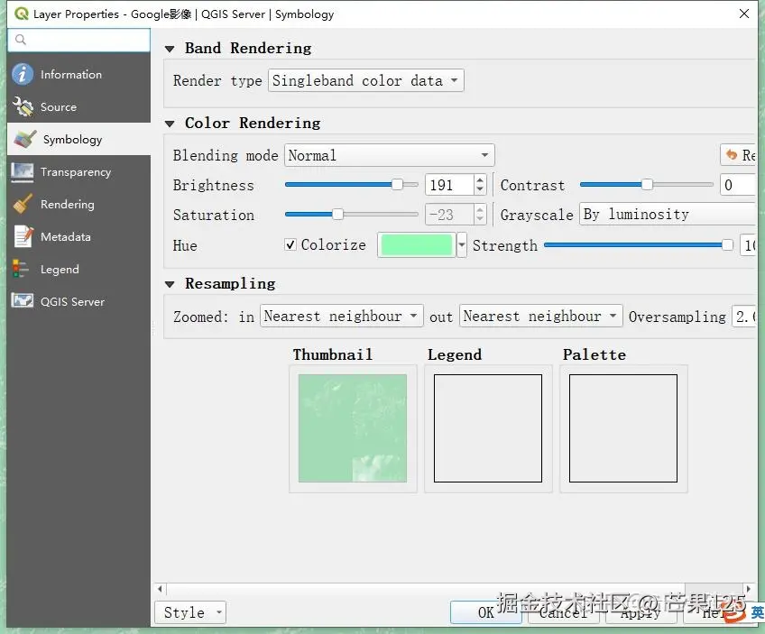Screen dimensions: 765x634
Task: Open the Style menu button
Action: 190,612
